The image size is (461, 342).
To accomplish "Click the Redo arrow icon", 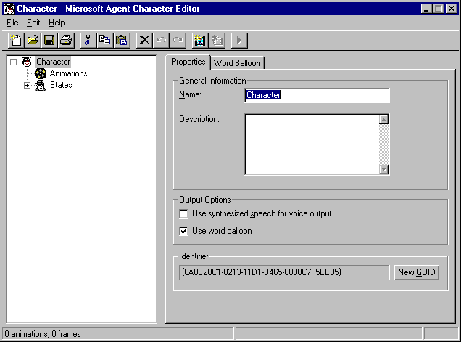I will (178, 40).
